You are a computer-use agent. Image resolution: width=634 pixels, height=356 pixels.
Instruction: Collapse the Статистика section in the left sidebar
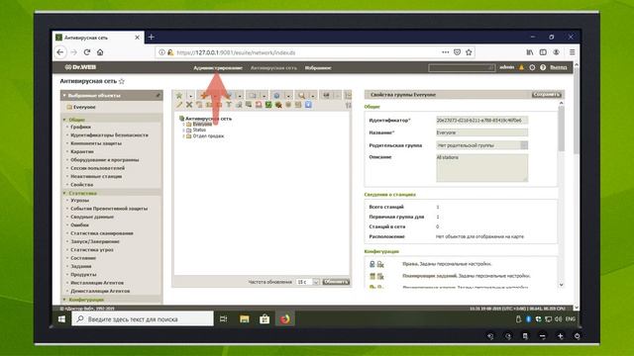coord(64,194)
